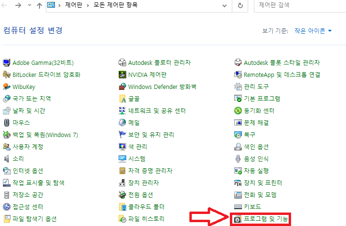Image resolution: width=346 pixels, height=226 pixels.
Task: Open Autodesk 플로터 관리자 icon
Action: [122, 63]
